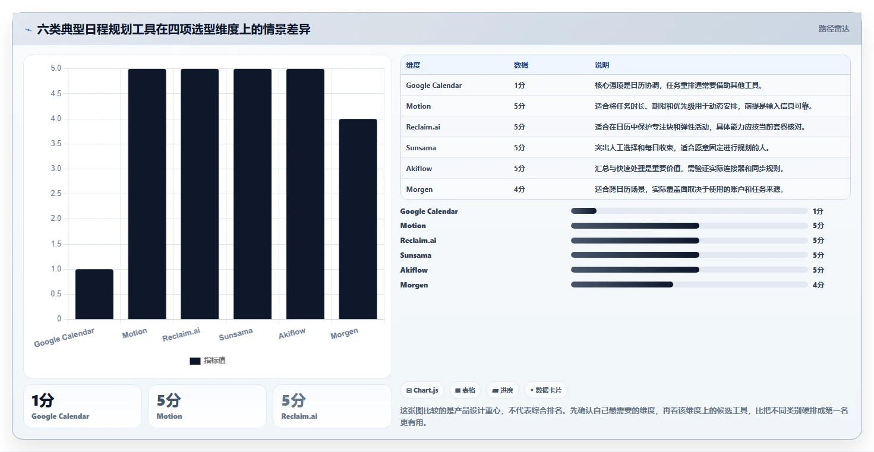
Task: Click the 数据 column header
Action: click(521, 65)
